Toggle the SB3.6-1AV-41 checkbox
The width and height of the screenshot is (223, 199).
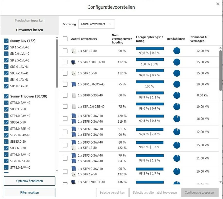click(x=6, y=73)
